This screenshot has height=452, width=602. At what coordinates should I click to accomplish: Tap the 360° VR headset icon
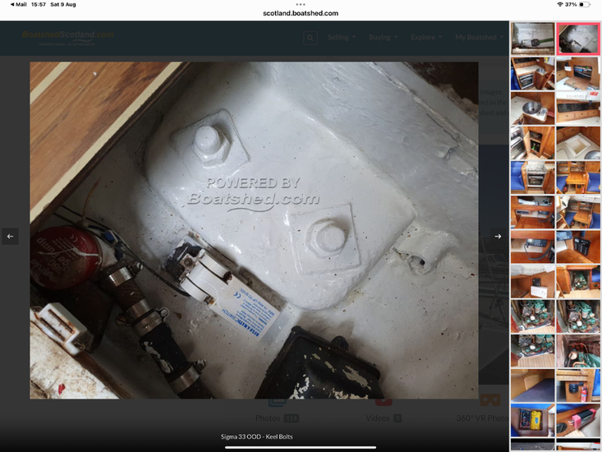489,401
